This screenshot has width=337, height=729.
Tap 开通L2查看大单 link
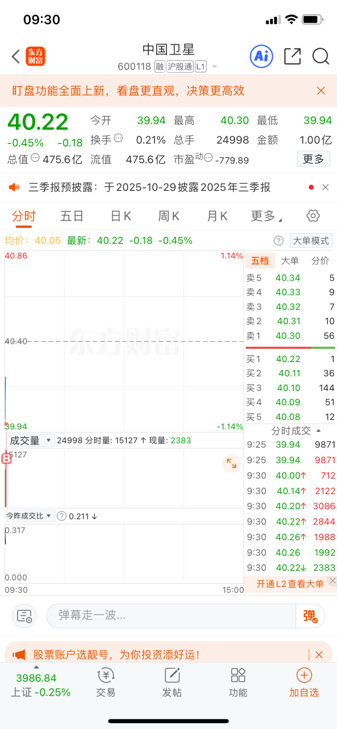pyautogui.click(x=290, y=584)
